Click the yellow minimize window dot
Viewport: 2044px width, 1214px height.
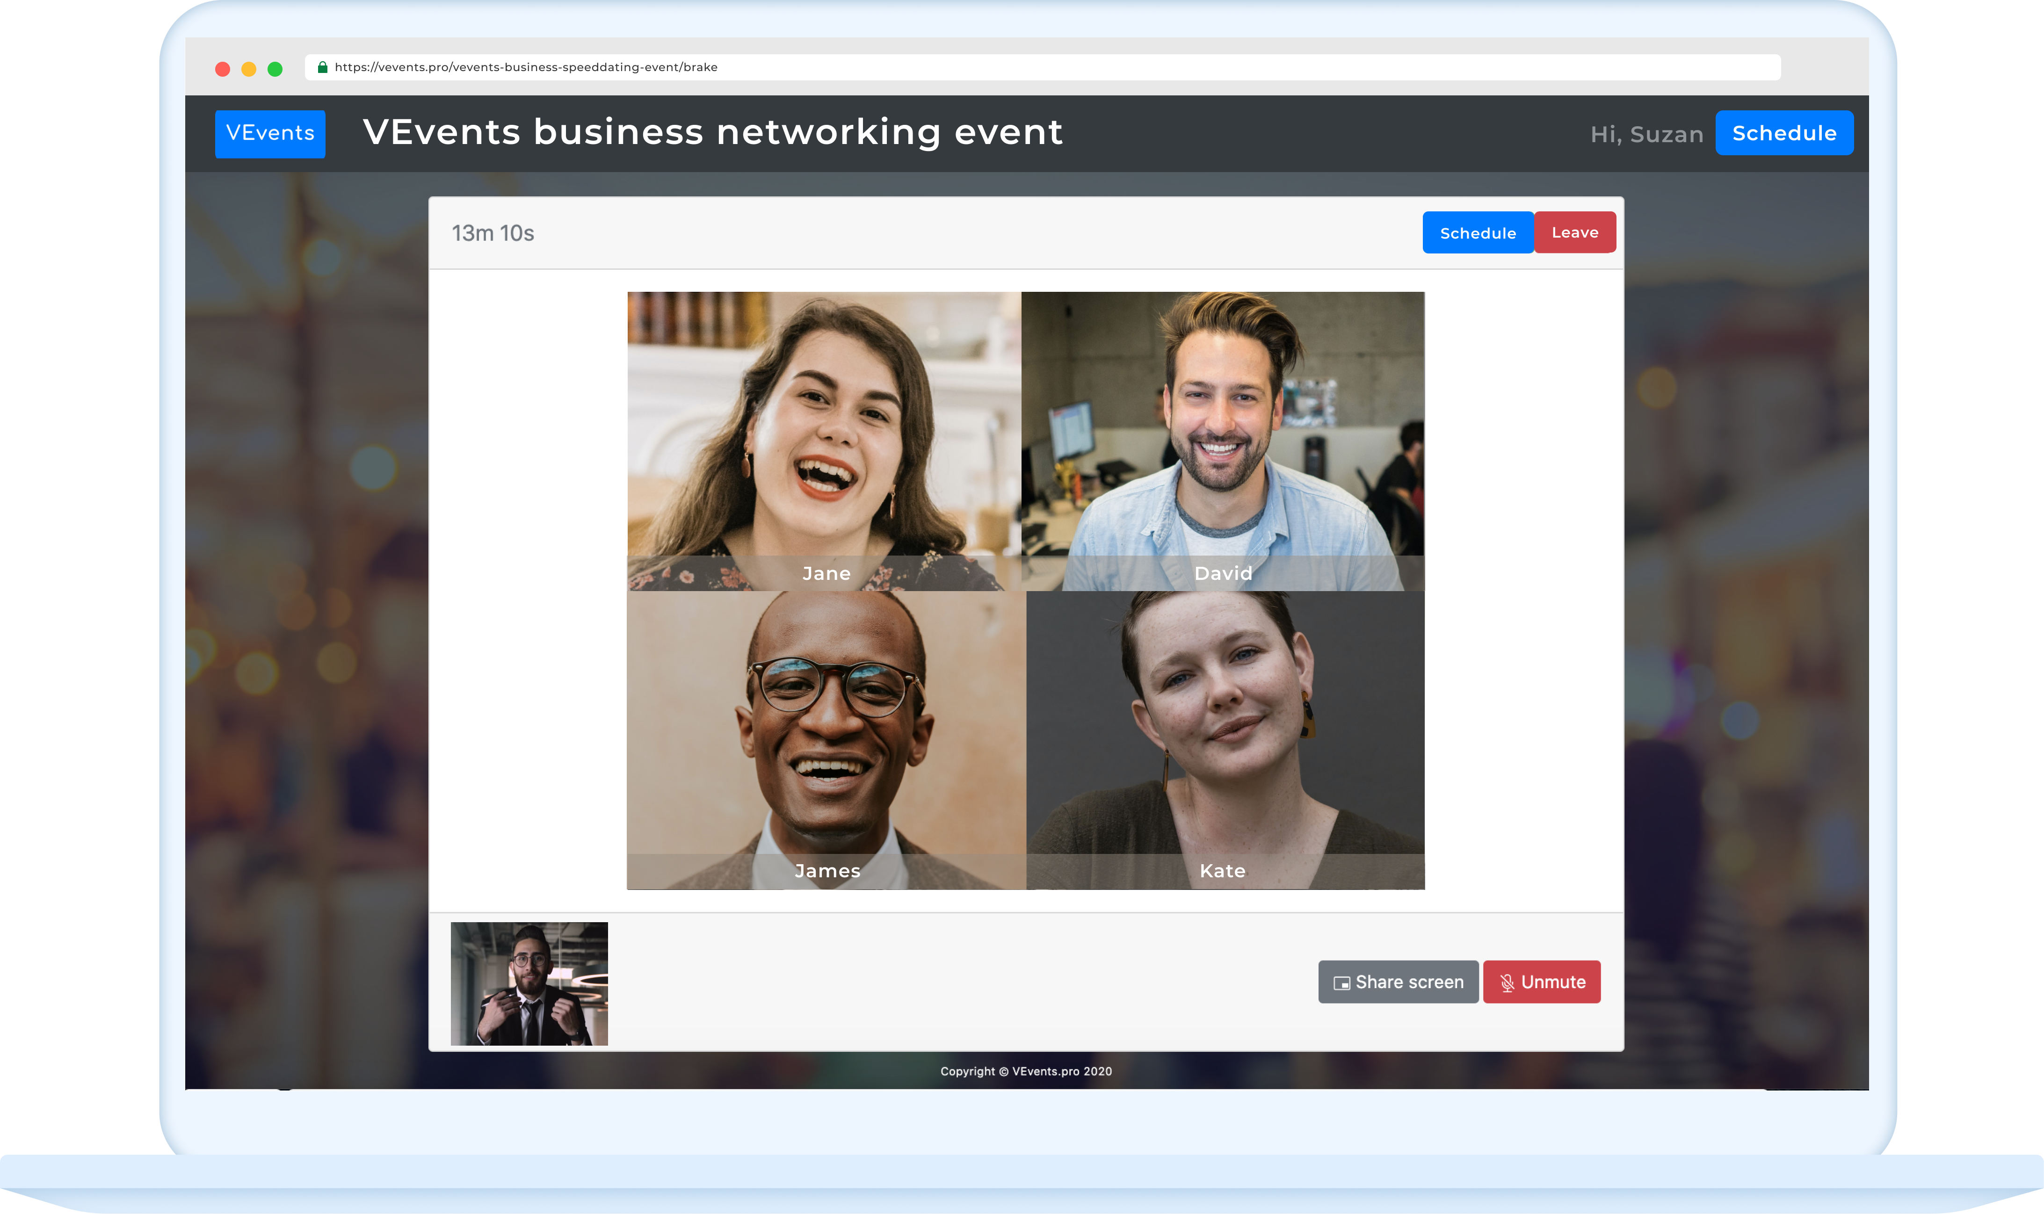[x=249, y=69]
